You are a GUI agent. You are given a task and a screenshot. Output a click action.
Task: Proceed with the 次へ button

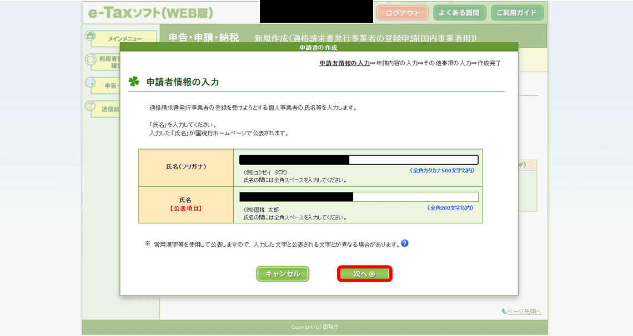[x=365, y=274]
